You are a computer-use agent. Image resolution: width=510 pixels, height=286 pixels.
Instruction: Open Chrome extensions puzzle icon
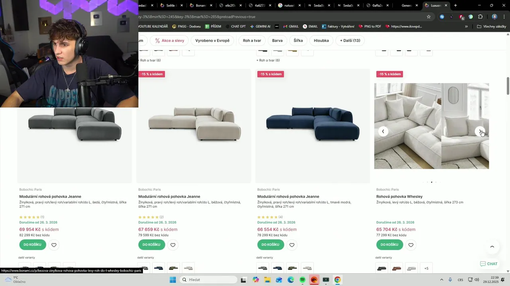(480, 17)
